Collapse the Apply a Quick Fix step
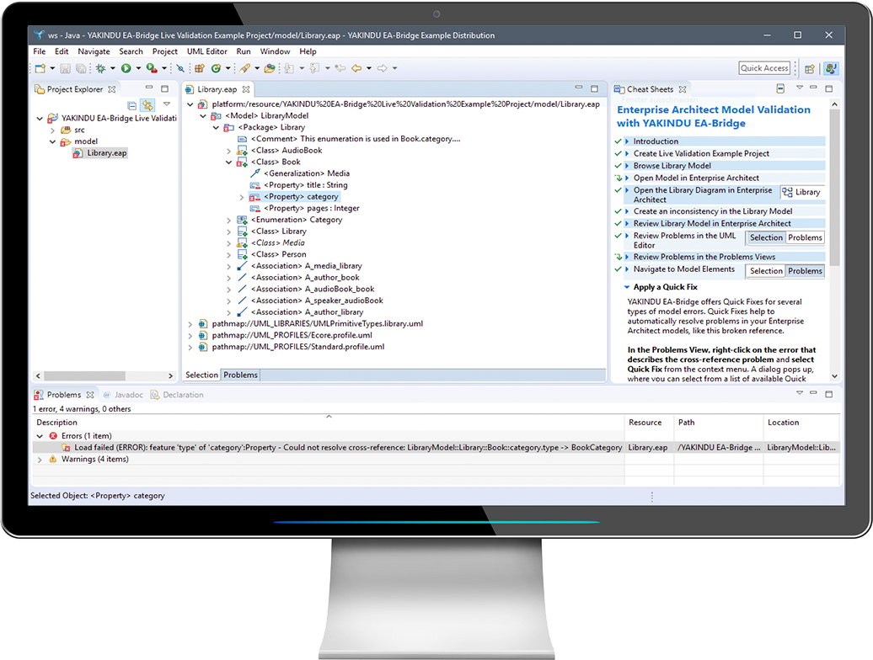The image size is (873, 660). click(627, 287)
